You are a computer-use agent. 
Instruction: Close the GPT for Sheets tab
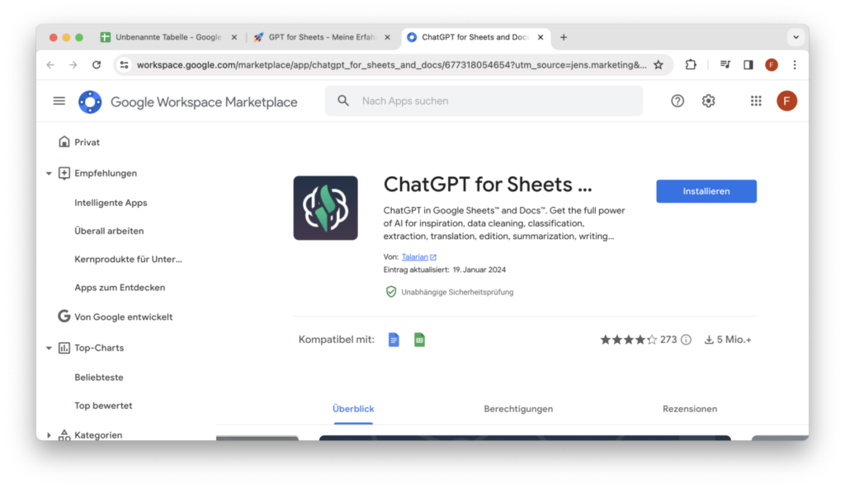click(x=387, y=37)
